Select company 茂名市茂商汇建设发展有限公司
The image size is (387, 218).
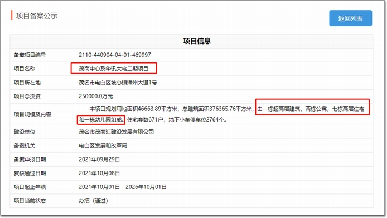pos(116,132)
